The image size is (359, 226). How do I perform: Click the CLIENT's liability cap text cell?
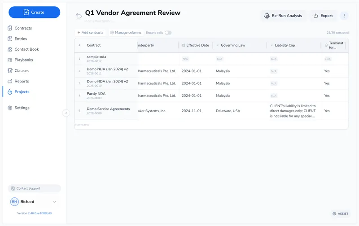tap(293, 111)
